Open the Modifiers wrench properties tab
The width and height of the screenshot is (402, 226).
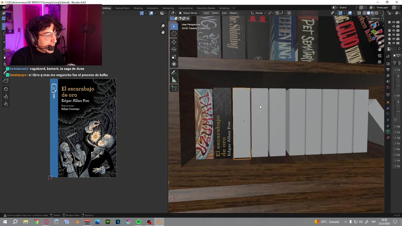[x=388, y=108]
